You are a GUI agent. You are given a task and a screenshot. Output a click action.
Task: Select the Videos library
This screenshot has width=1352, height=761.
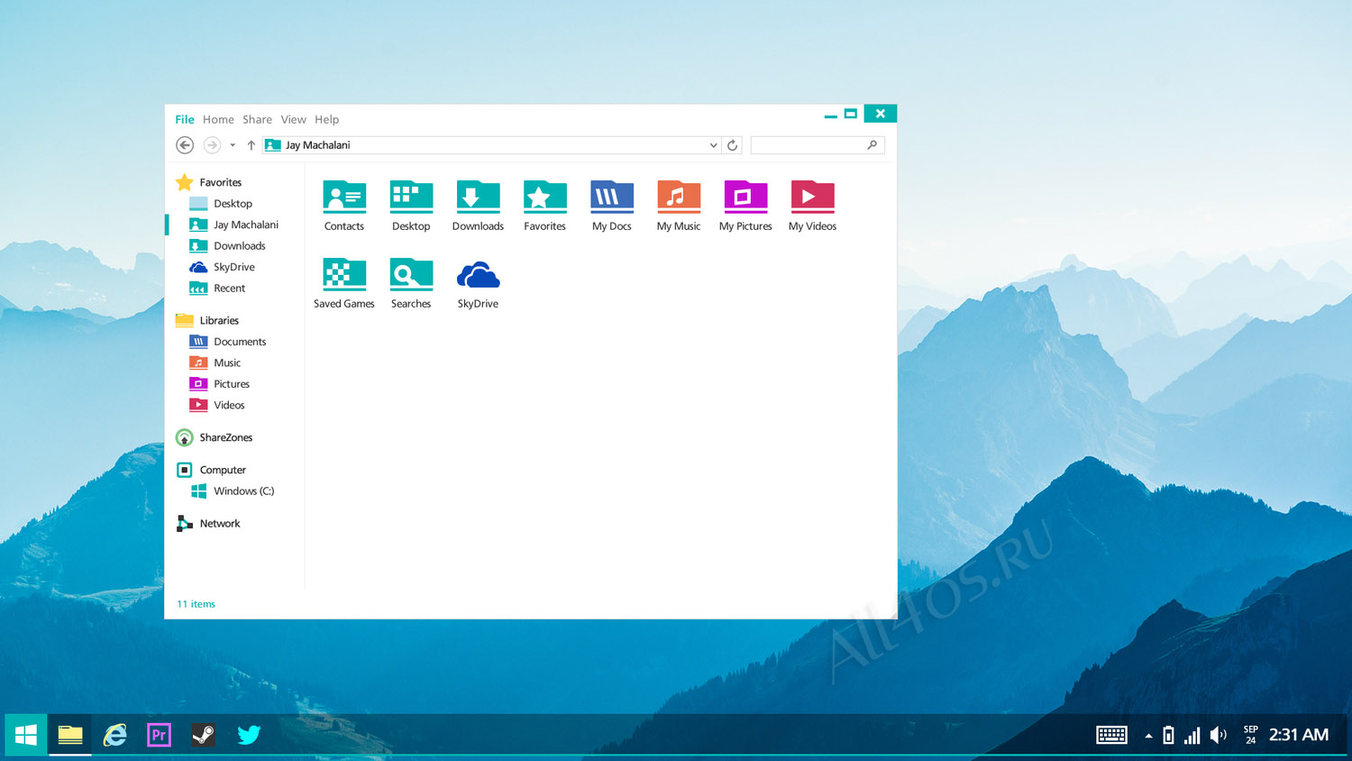[228, 405]
